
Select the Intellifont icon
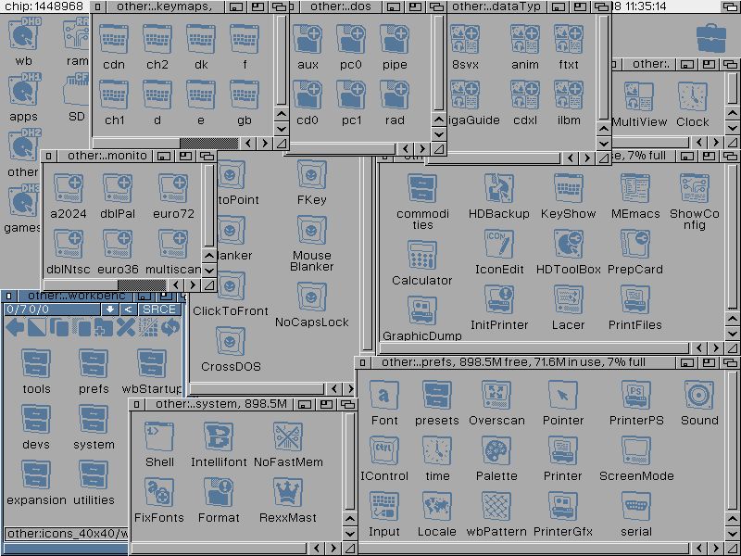pos(219,437)
